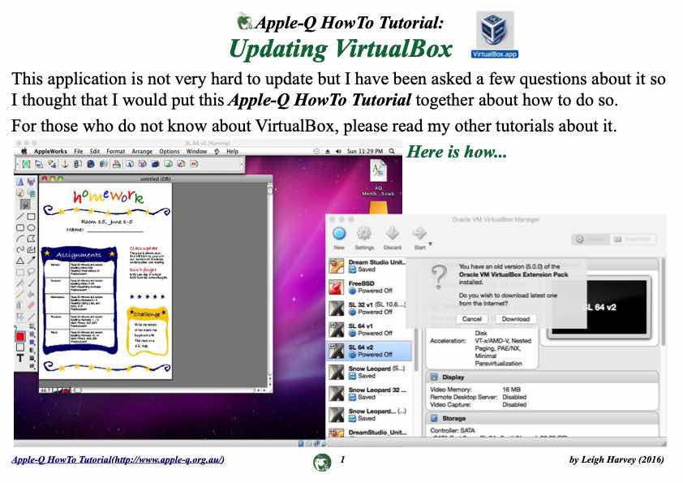Click the Storage section header
The height and width of the screenshot is (483, 683).
(x=543, y=419)
